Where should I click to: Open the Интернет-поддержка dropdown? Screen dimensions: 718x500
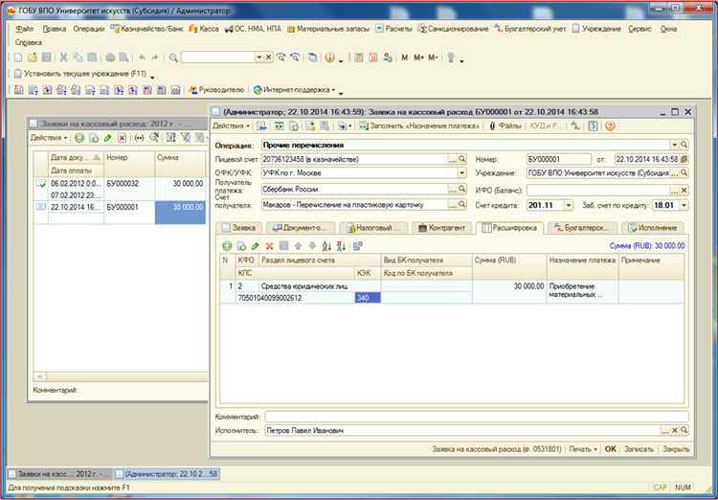coord(295,90)
